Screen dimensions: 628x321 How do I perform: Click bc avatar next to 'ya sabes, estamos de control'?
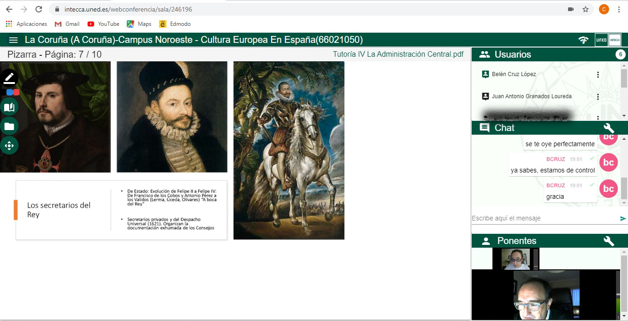[x=609, y=162]
